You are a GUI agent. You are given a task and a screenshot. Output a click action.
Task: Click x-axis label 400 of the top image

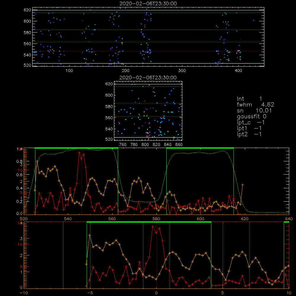pos(238,71)
